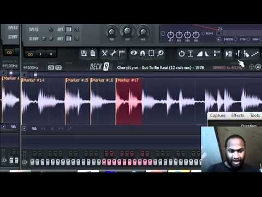Open the scissors slicing tool icon
This screenshot has width=262, height=197.
104,53
